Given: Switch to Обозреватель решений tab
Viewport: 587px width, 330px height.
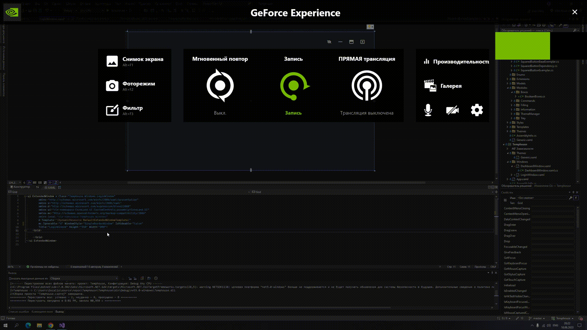Looking at the screenshot, I should tap(516, 186).
